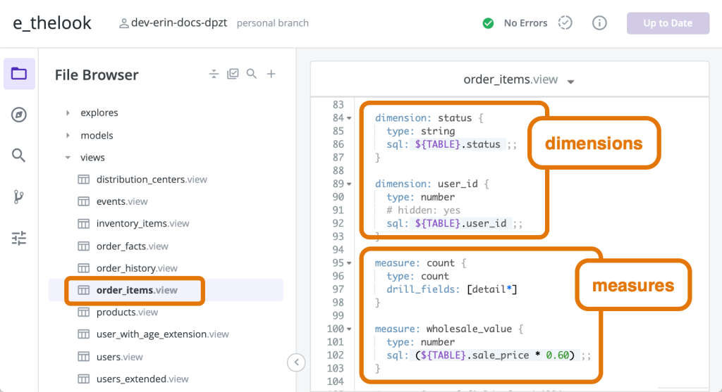
Task: Expand the models folder
Action: [x=68, y=135]
